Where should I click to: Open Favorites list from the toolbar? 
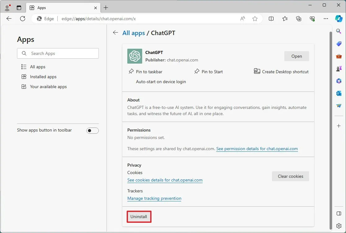coord(285,19)
